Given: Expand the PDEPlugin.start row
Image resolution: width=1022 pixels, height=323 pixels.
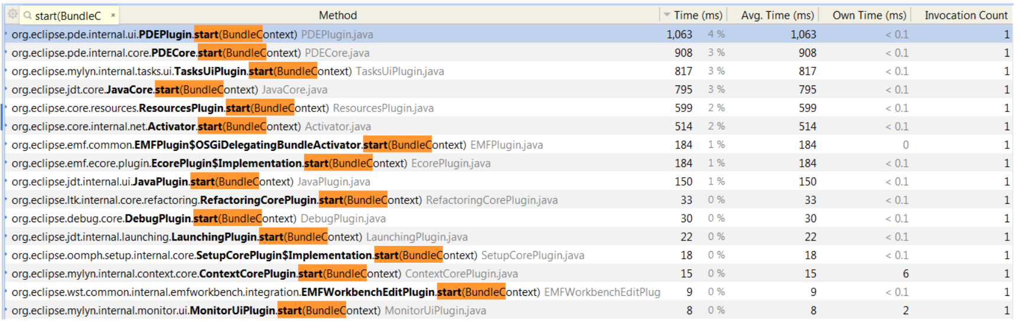Looking at the screenshot, I should tap(6, 34).
